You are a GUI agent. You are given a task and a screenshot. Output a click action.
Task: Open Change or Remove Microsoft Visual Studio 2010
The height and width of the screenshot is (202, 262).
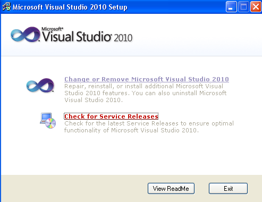147,79
